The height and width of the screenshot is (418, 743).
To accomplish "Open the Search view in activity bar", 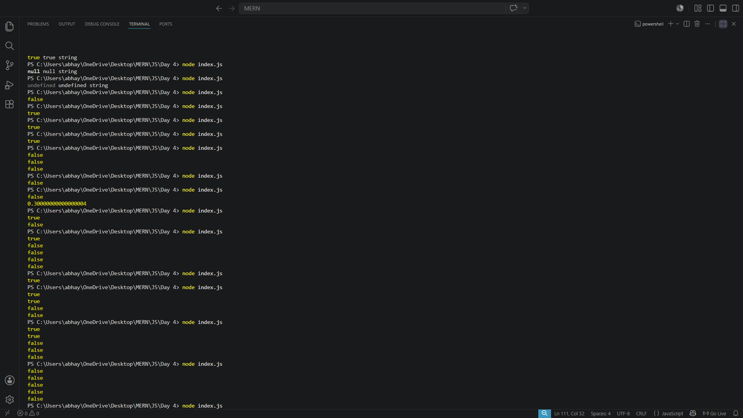I will pyautogui.click(x=9, y=46).
